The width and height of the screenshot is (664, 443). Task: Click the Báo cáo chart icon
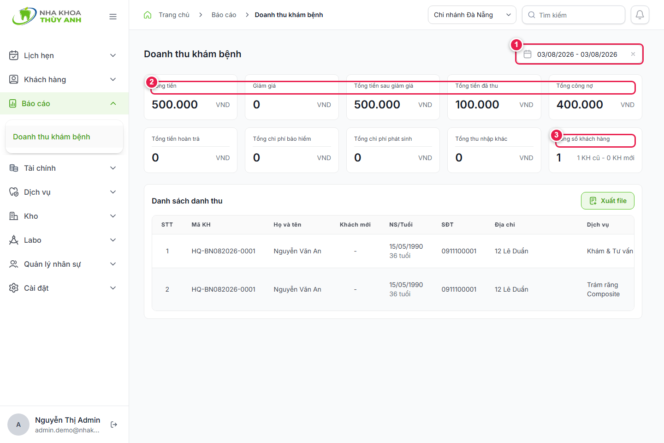coord(13,103)
